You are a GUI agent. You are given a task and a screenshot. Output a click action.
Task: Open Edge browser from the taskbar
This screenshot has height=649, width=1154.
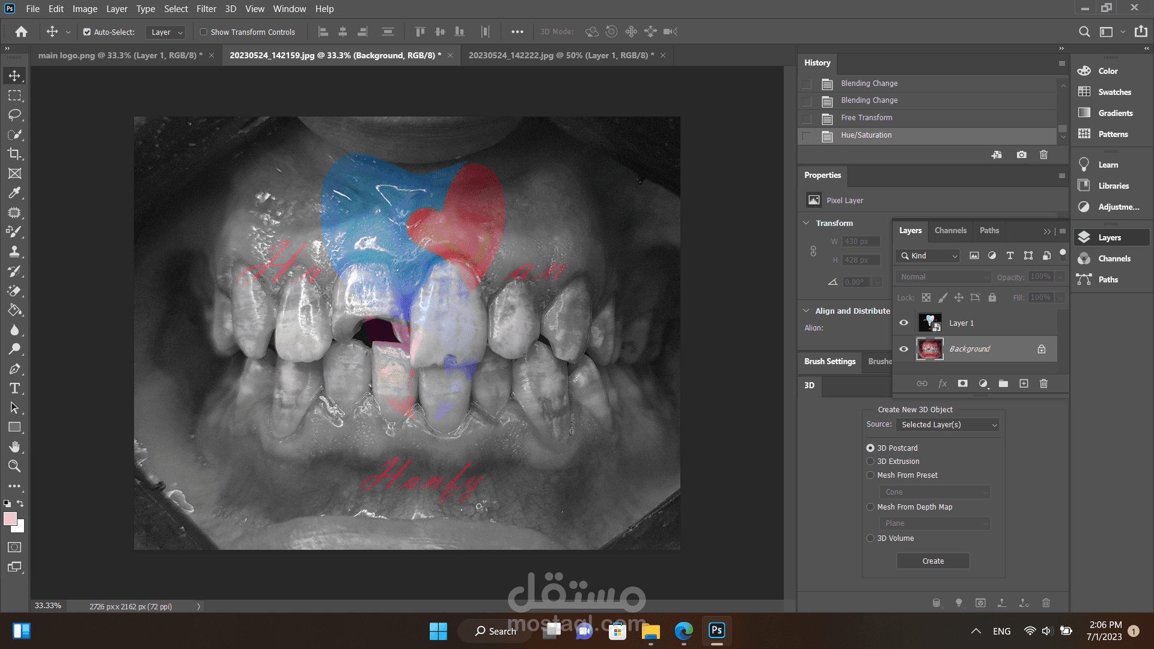tap(683, 631)
